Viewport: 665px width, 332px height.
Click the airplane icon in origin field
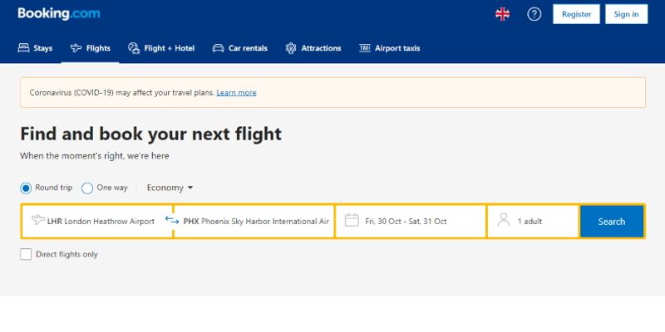coord(37,221)
